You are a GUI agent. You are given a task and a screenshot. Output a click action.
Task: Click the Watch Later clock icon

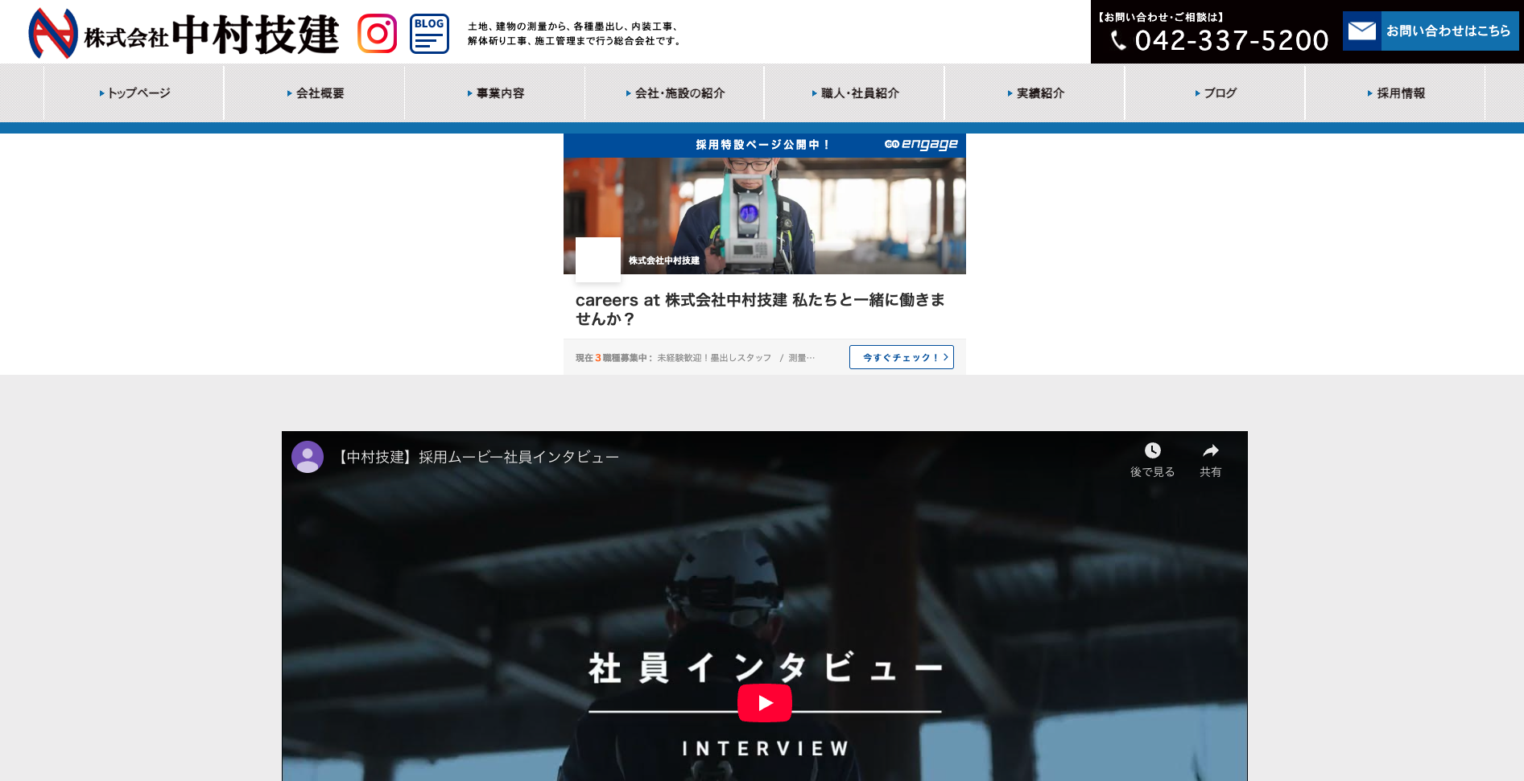click(x=1152, y=450)
